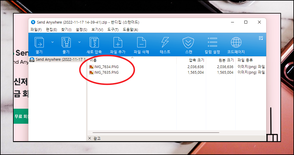This screenshot has height=155, width=294.
Task: Expand the dropdown arrow next to 열기
Action: [x=53, y=42]
